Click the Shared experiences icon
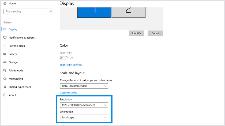Screen dimensions: 225x126 point(5,87)
